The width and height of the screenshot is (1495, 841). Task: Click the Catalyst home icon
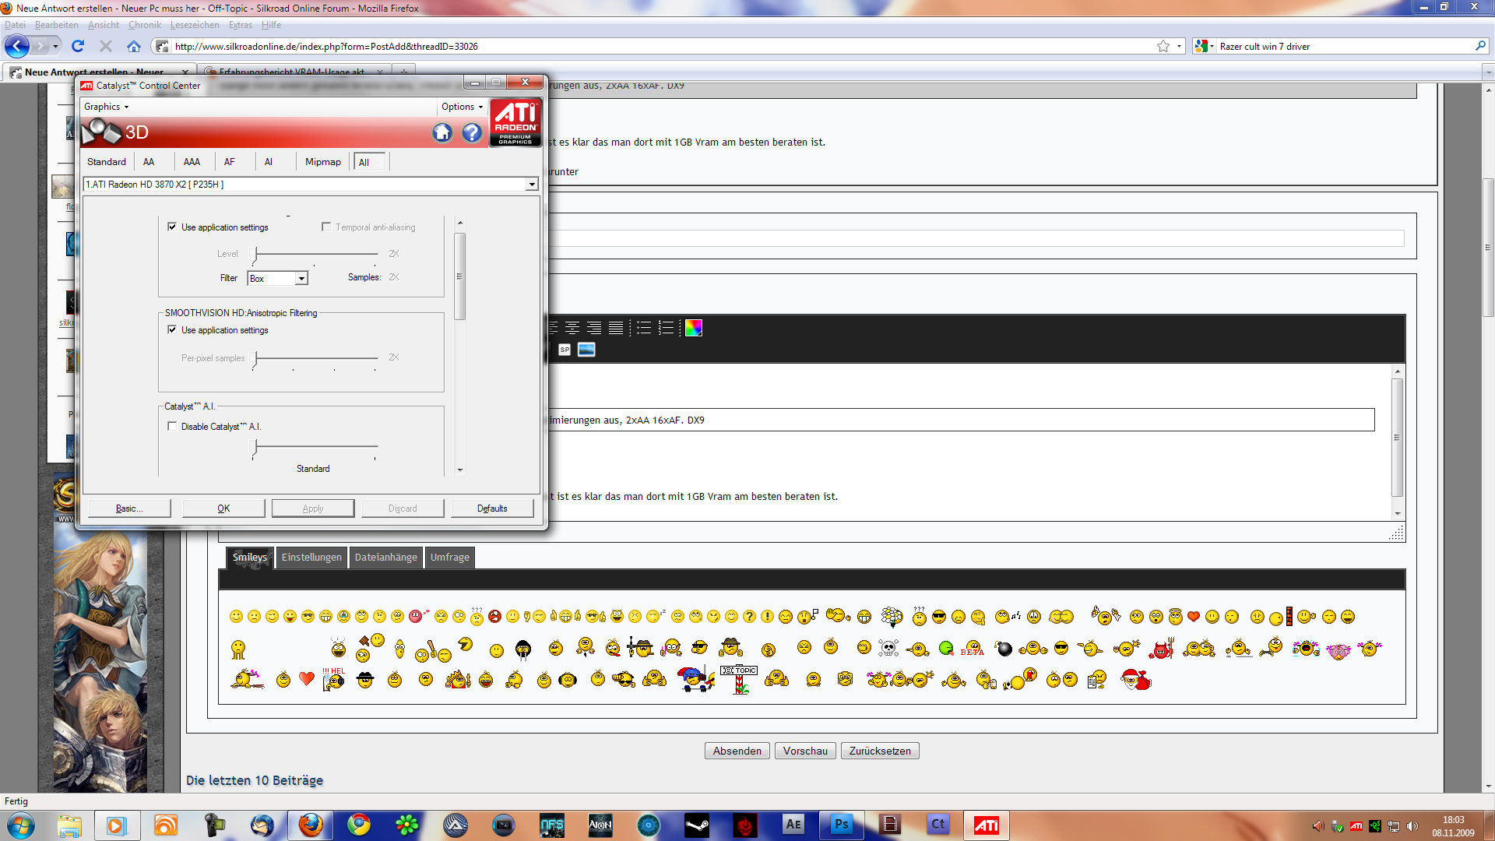coord(442,133)
